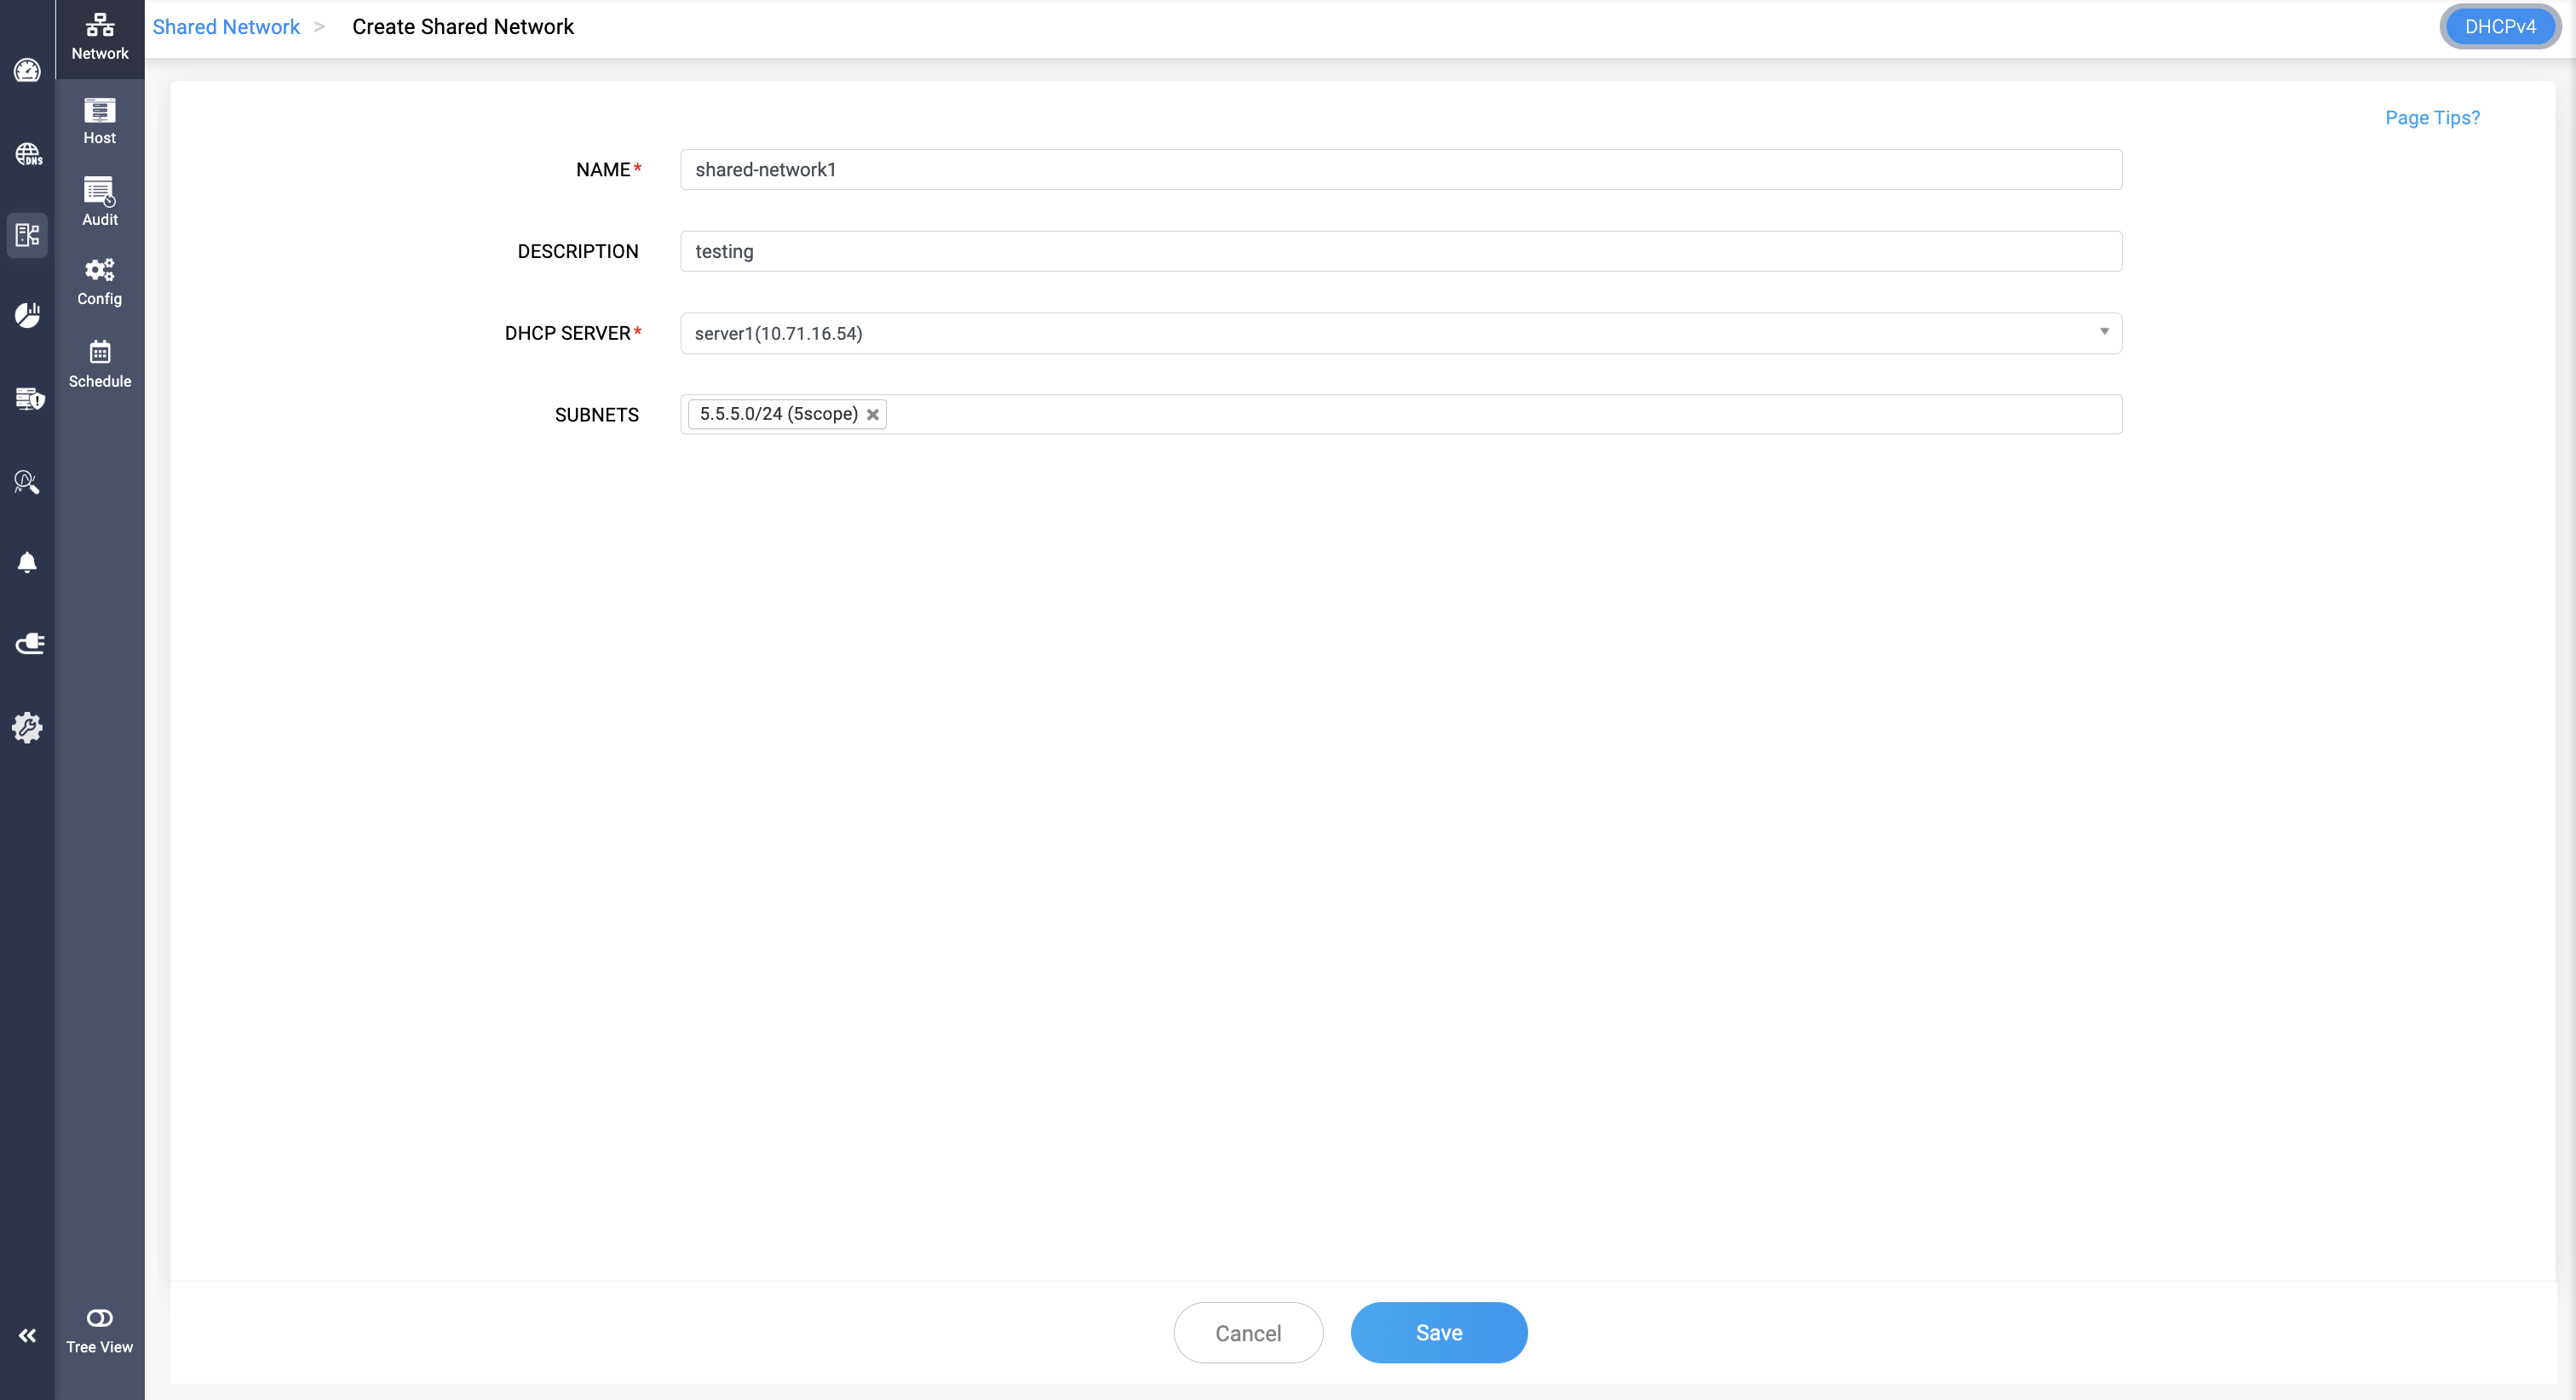Screen dimensions: 2576x1400
Task: Open the search magnifier sidebar icon
Action: coord(27,482)
